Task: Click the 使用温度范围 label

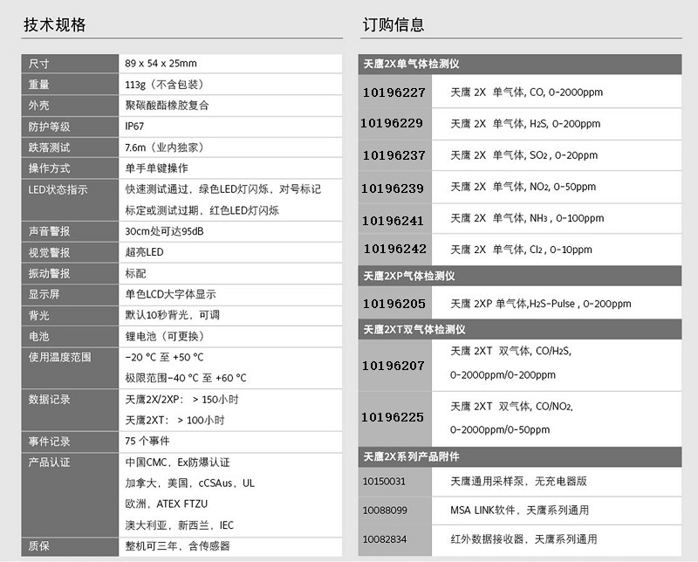Action: pyautogui.click(x=59, y=357)
